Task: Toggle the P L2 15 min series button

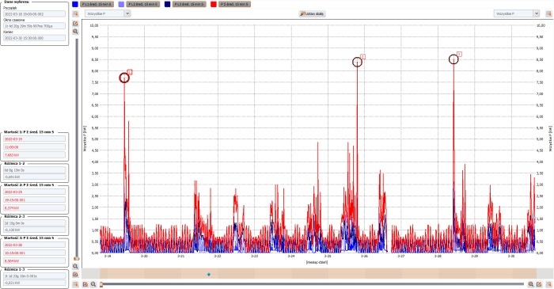Action: coord(142,4)
